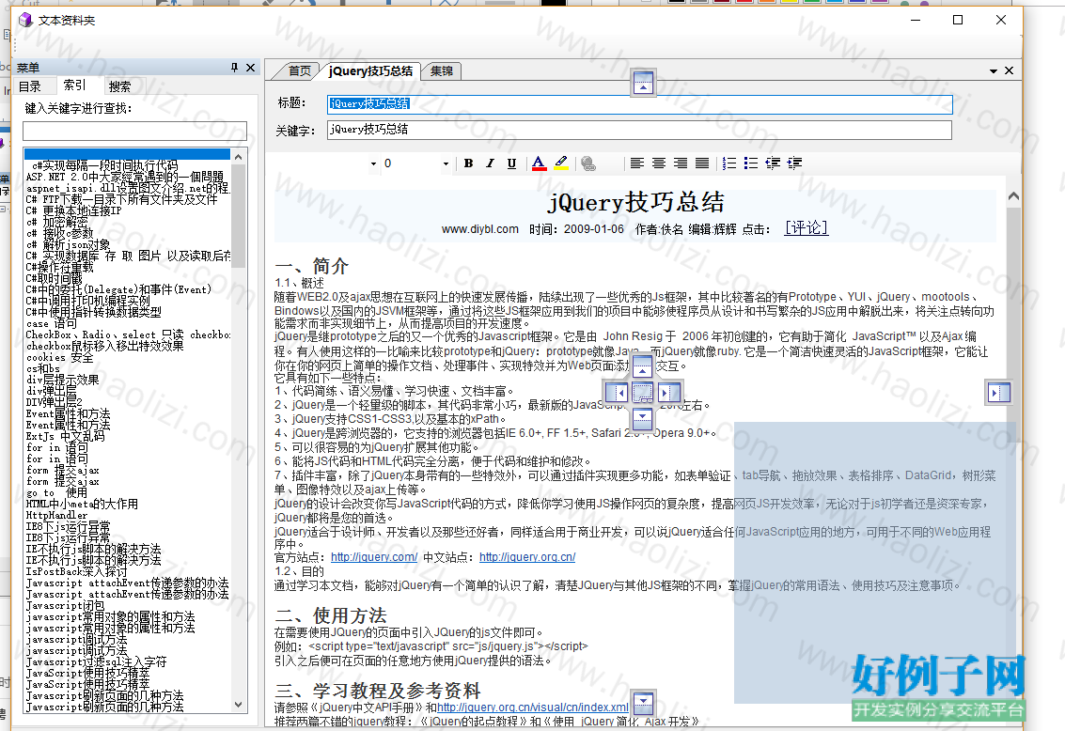Click the [评论] comments link
1065x731 pixels.
point(807,228)
